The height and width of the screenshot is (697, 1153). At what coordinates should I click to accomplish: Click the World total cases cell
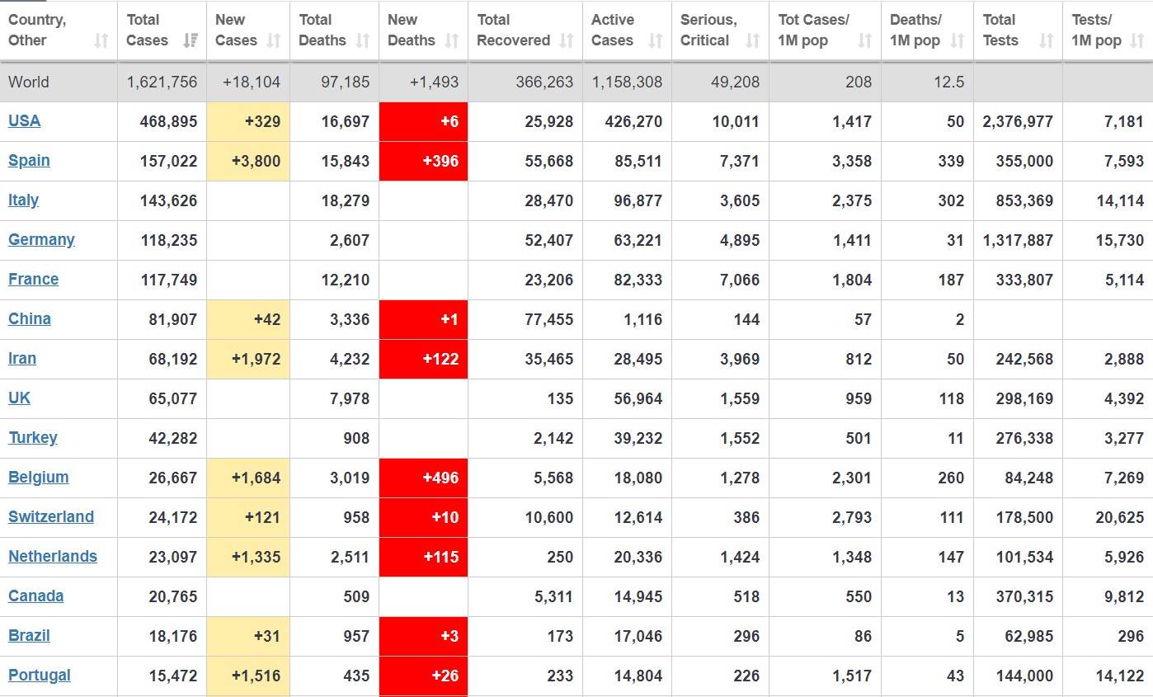162,82
